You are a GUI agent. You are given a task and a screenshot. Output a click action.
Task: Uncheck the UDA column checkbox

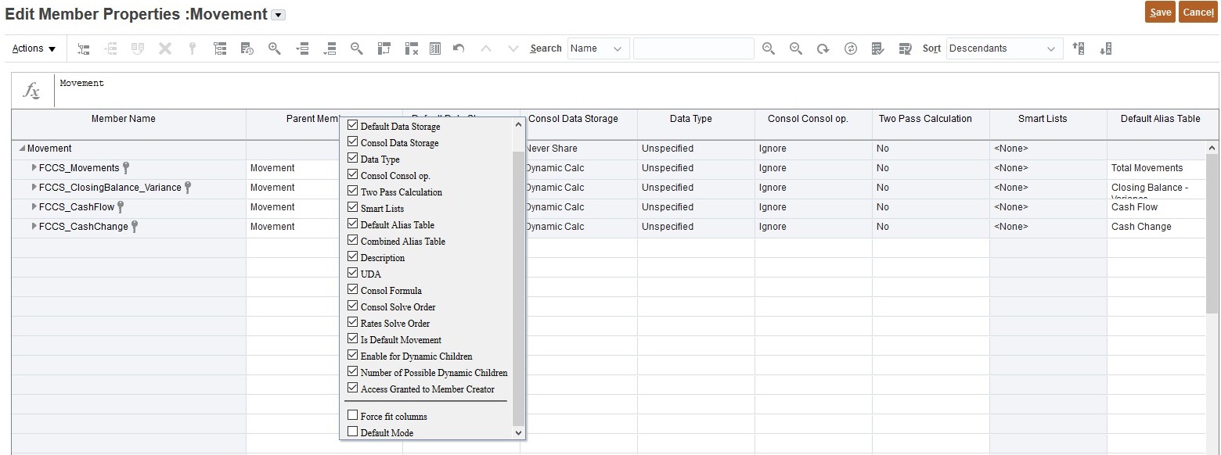coord(353,274)
